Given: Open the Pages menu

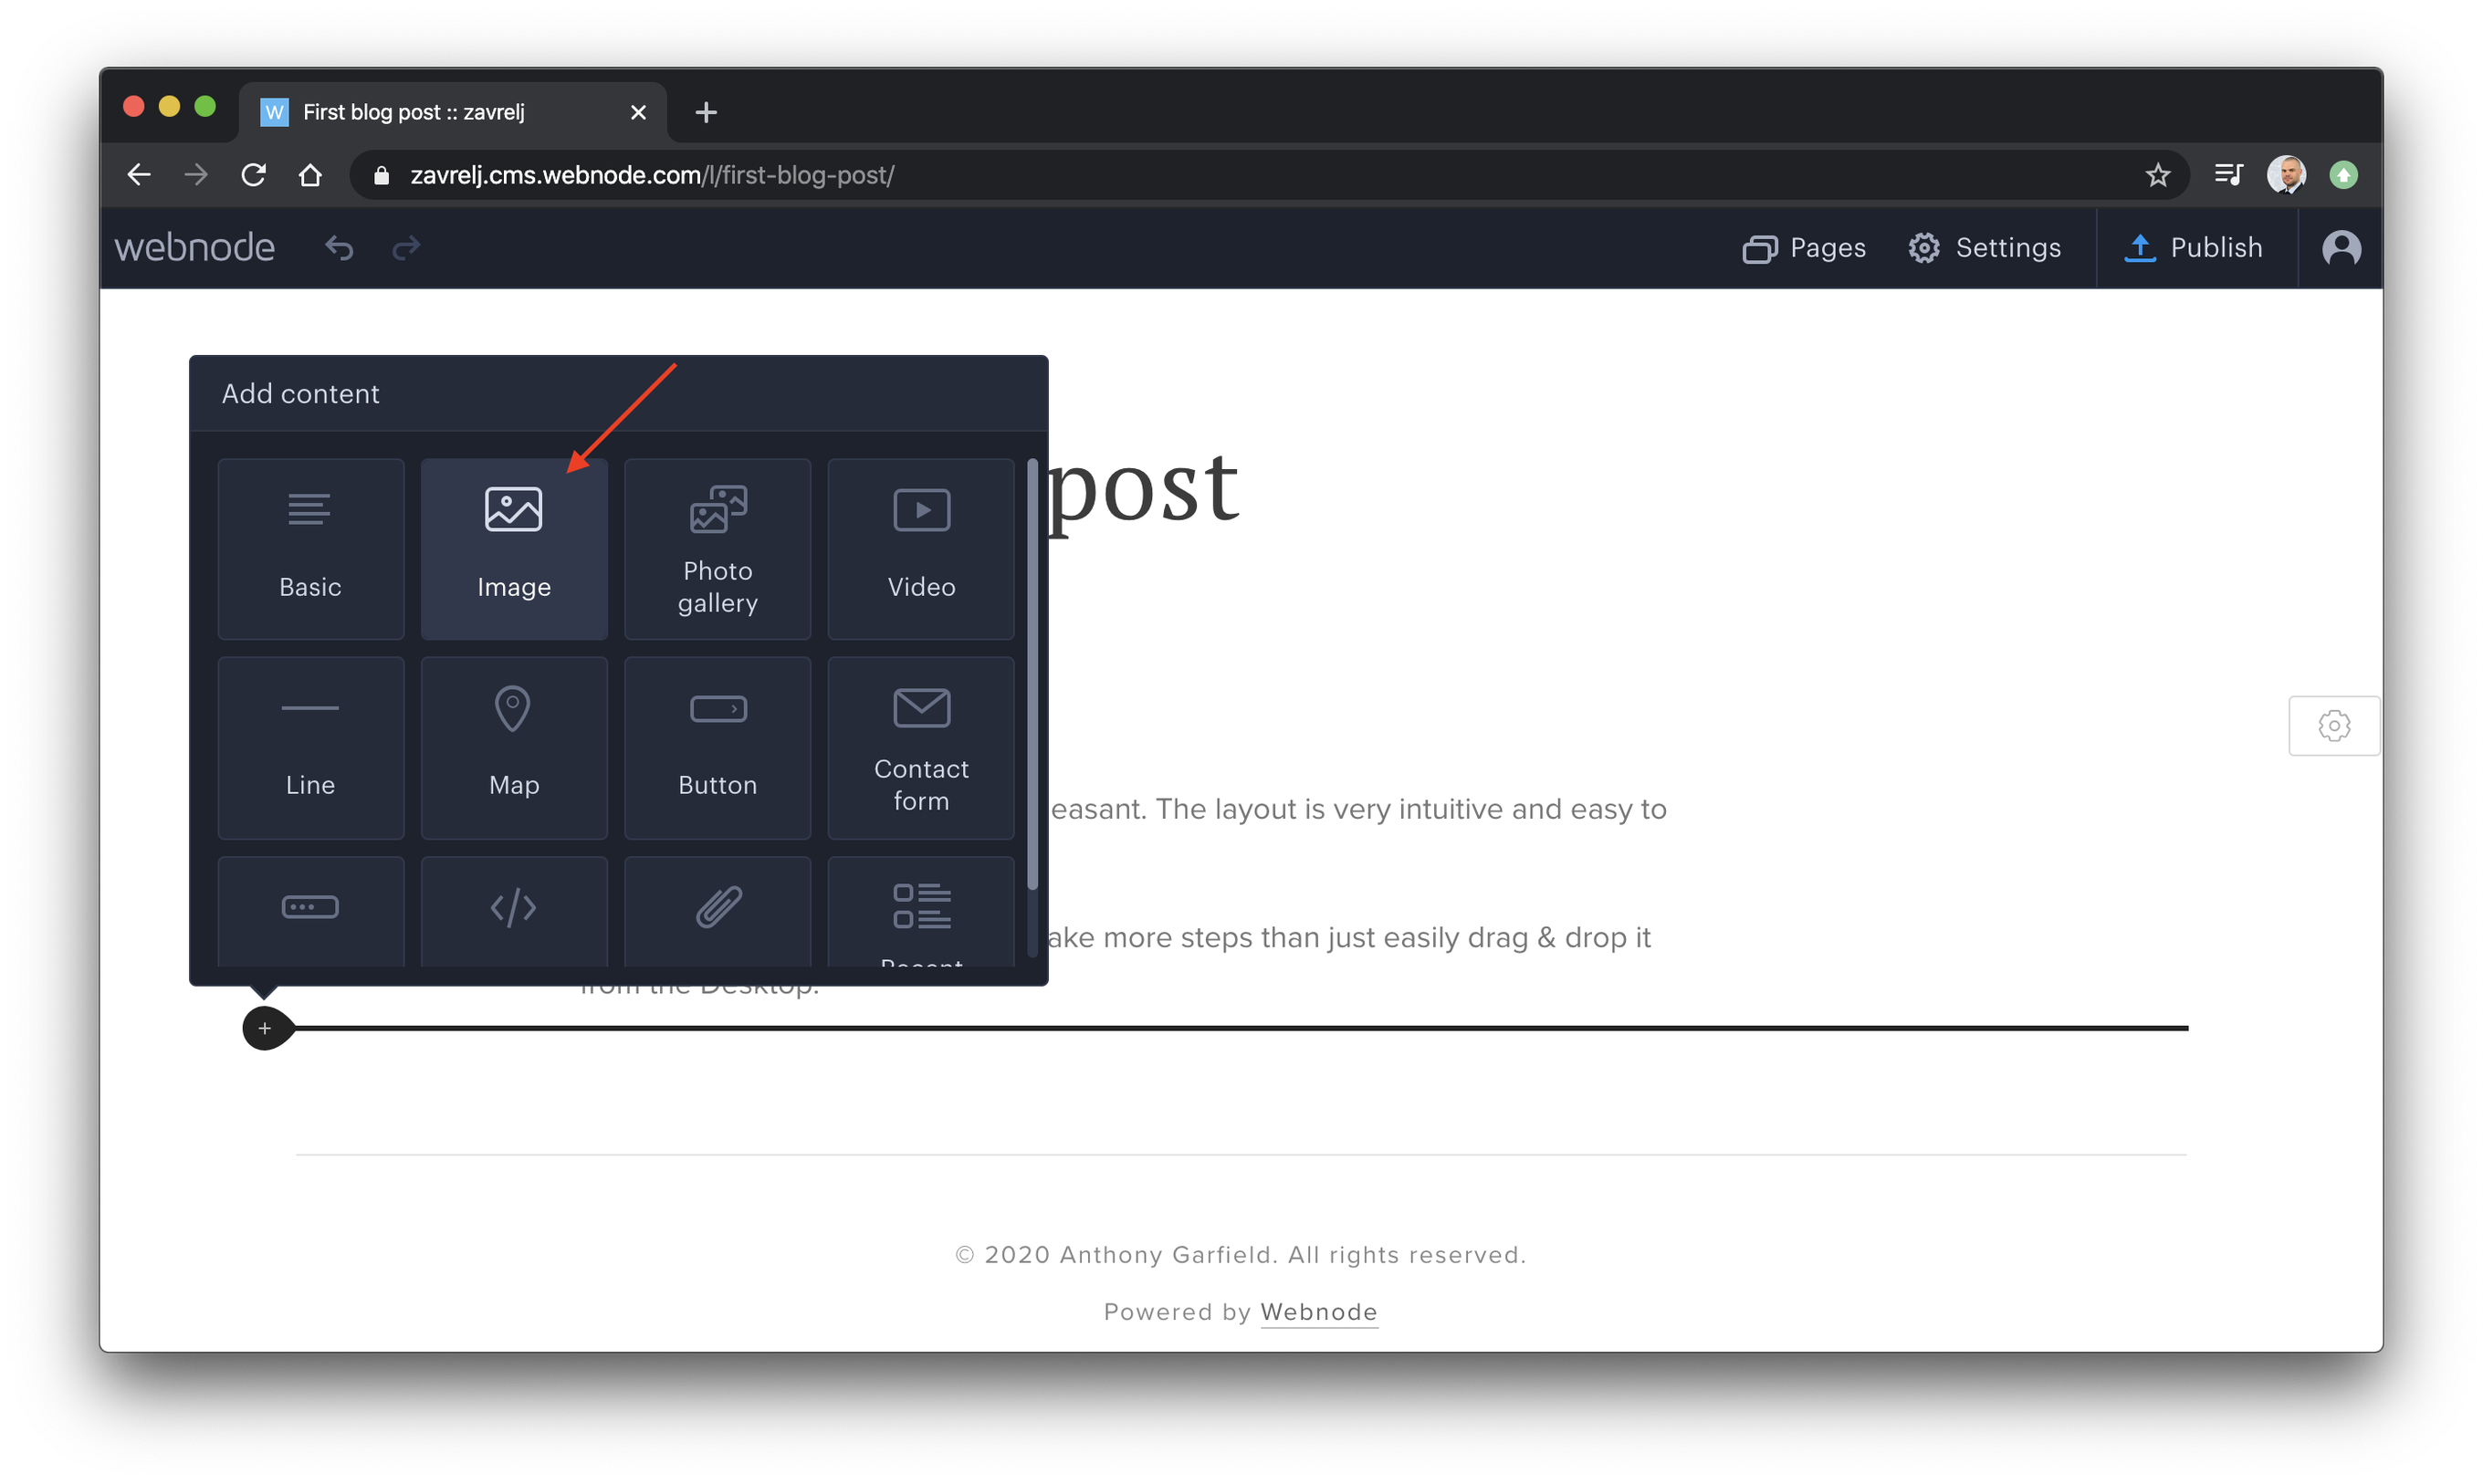Looking at the screenshot, I should [1804, 248].
